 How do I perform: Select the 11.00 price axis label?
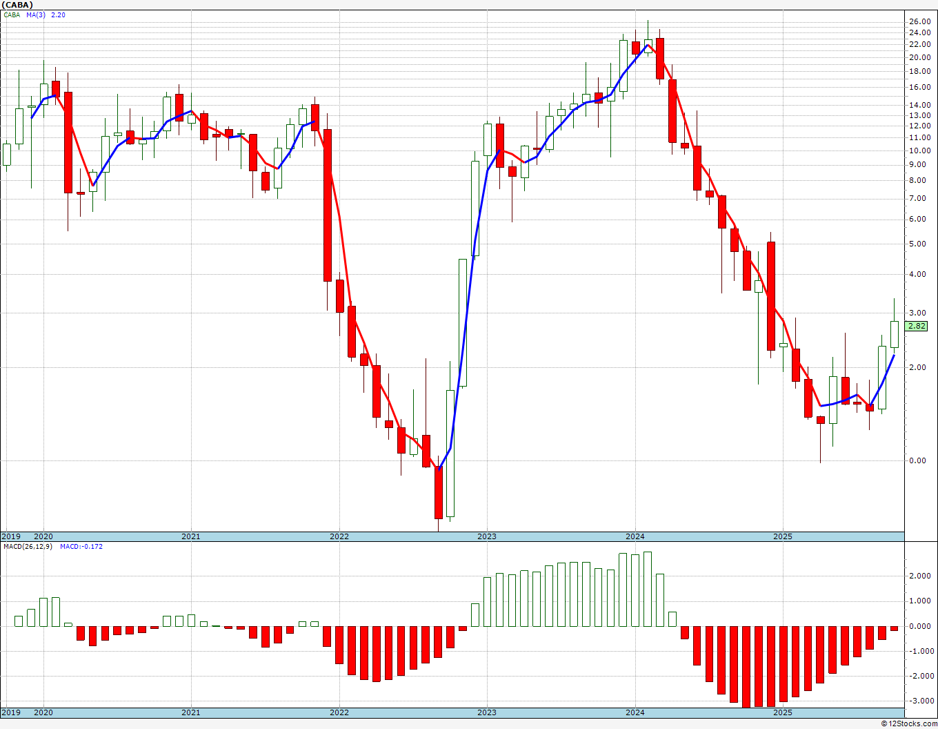pos(920,137)
